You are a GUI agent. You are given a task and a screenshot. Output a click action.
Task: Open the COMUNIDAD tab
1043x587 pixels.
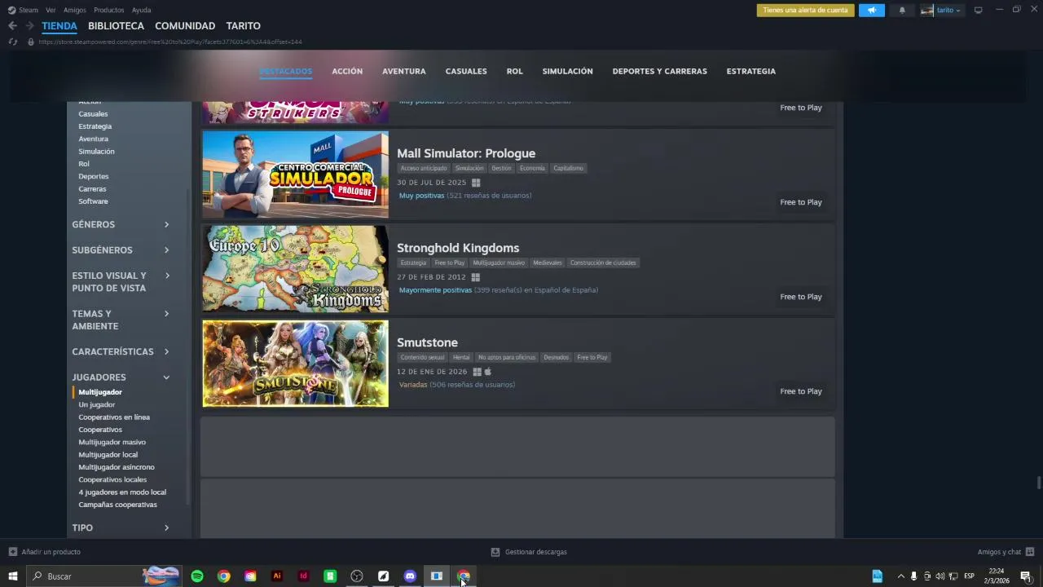tap(185, 26)
